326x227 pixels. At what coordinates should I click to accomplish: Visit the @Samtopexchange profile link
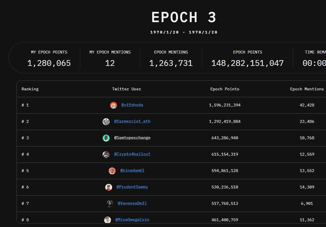(132, 138)
